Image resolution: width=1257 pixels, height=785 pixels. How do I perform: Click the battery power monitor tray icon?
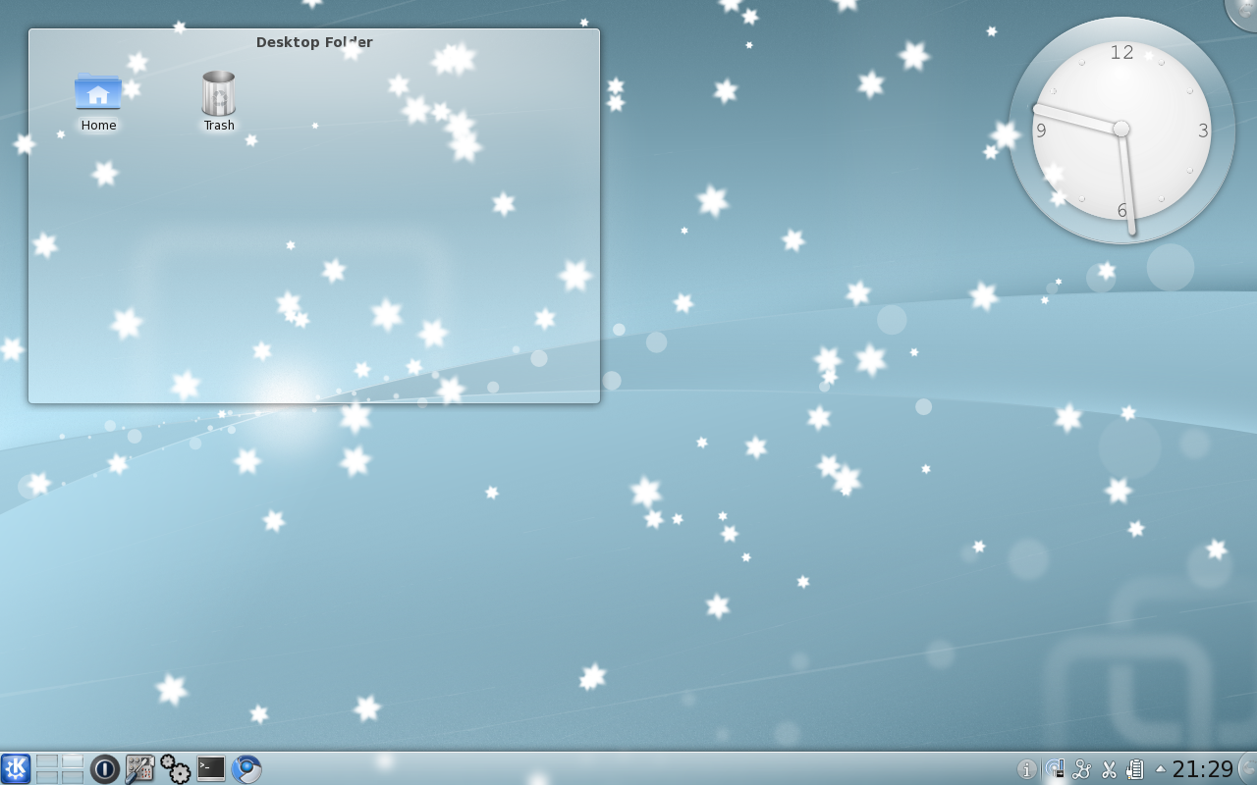tap(1135, 769)
